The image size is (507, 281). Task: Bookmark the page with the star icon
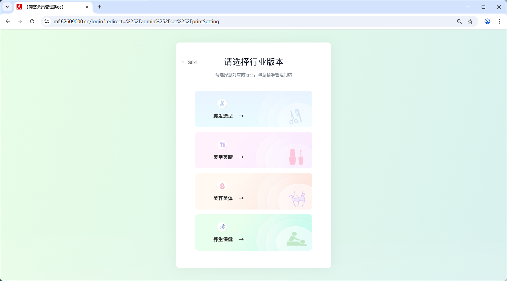click(470, 21)
